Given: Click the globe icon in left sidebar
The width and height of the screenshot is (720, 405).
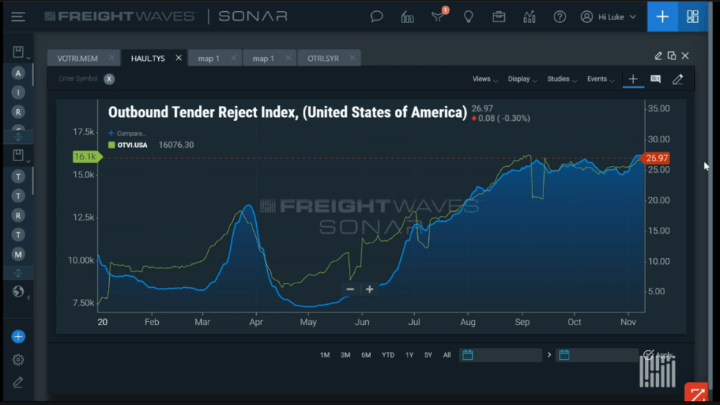Looking at the screenshot, I should tap(18, 292).
